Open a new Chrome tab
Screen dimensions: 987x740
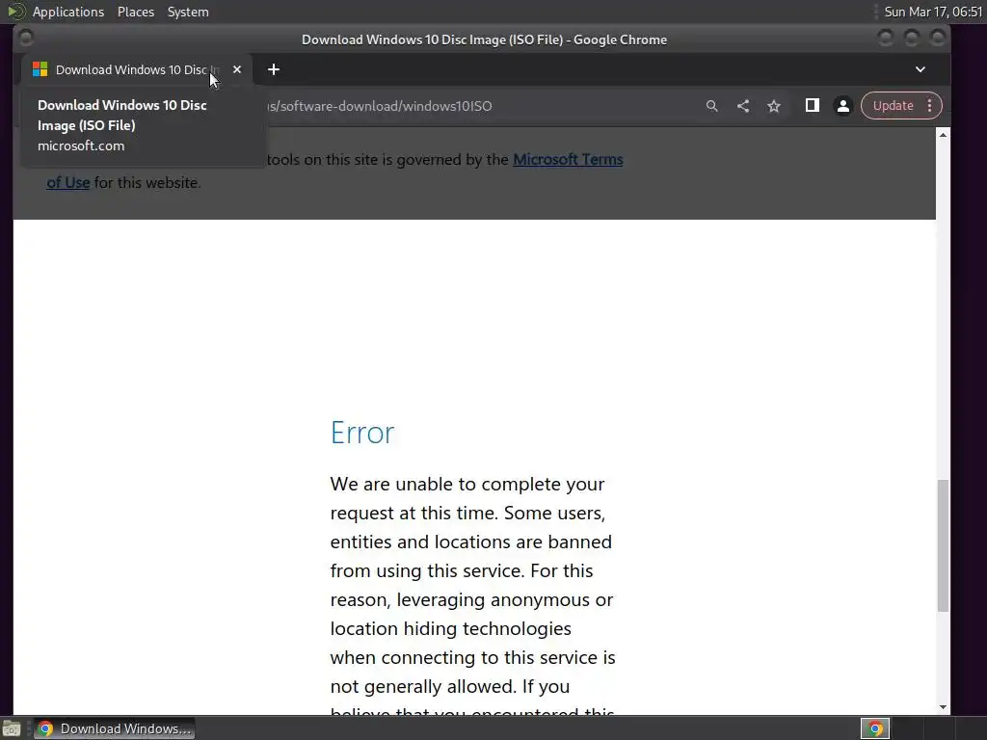click(x=273, y=69)
